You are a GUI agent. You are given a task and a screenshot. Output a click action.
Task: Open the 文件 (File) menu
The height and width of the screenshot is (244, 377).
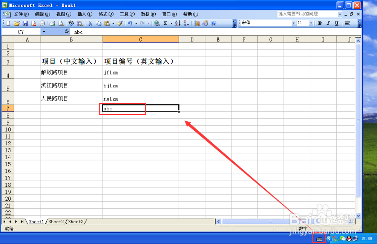[21, 14]
